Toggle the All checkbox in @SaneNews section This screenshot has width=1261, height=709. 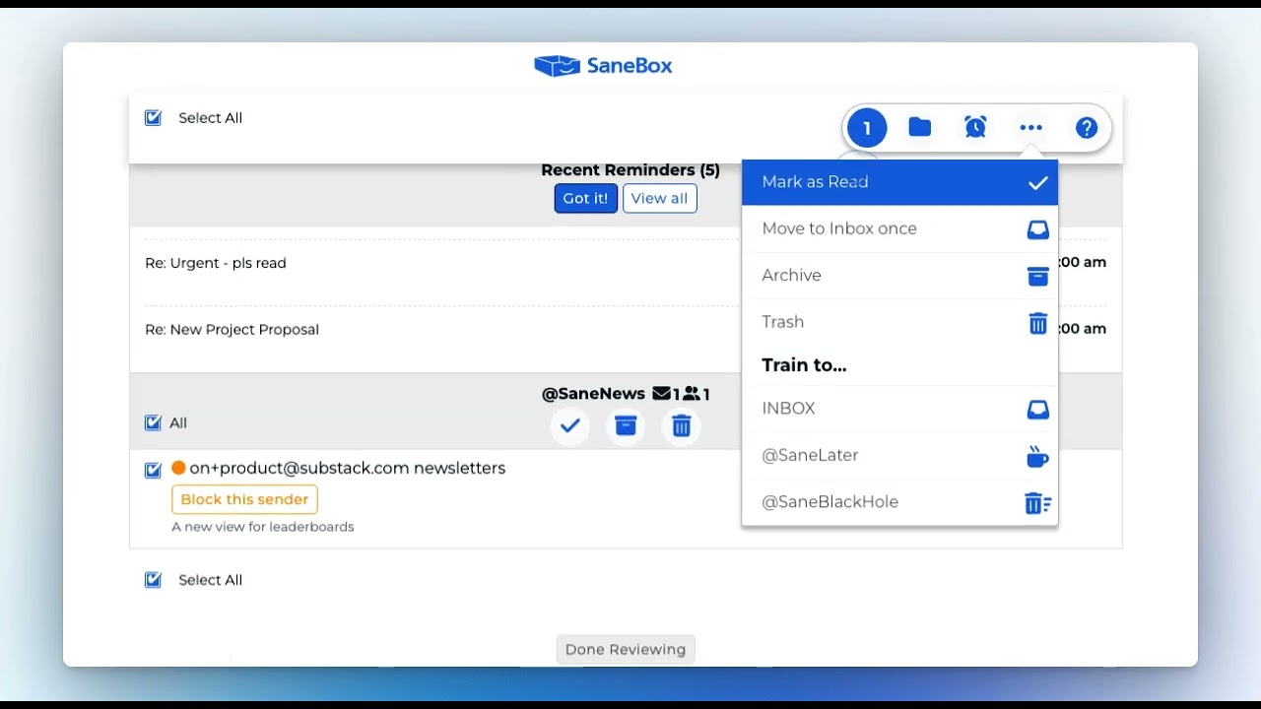[x=153, y=423]
